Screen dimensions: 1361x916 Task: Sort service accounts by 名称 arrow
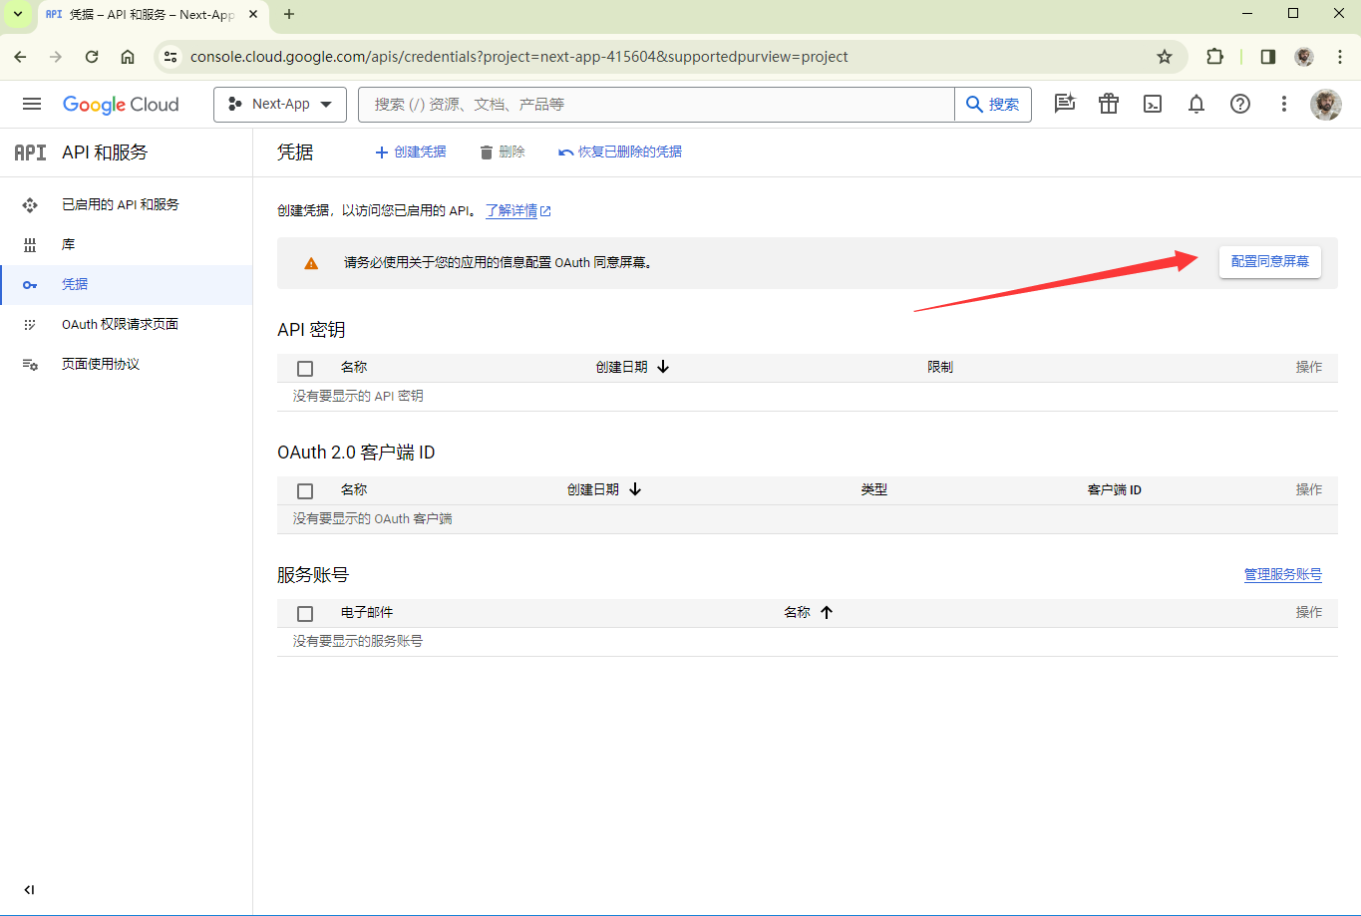826,612
